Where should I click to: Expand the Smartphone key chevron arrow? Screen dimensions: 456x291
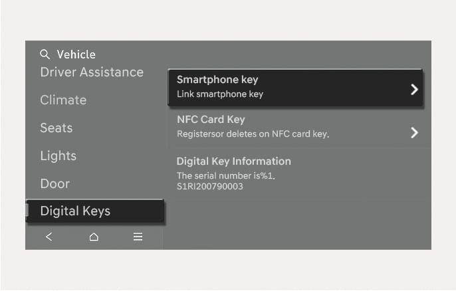tap(414, 89)
